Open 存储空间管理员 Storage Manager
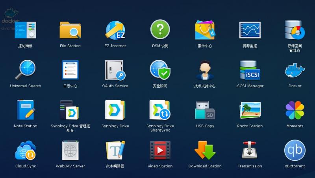 (295, 30)
